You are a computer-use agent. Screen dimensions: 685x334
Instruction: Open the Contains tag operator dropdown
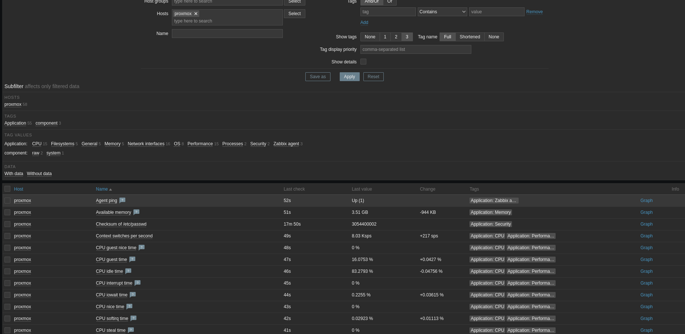coord(442,12)
